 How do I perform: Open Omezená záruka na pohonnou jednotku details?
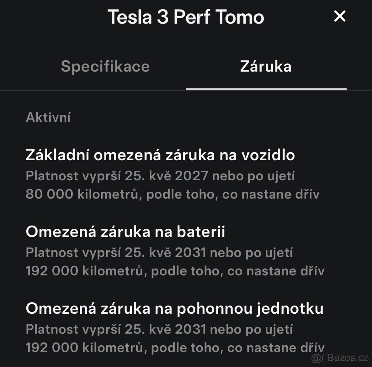click(175, 309)
